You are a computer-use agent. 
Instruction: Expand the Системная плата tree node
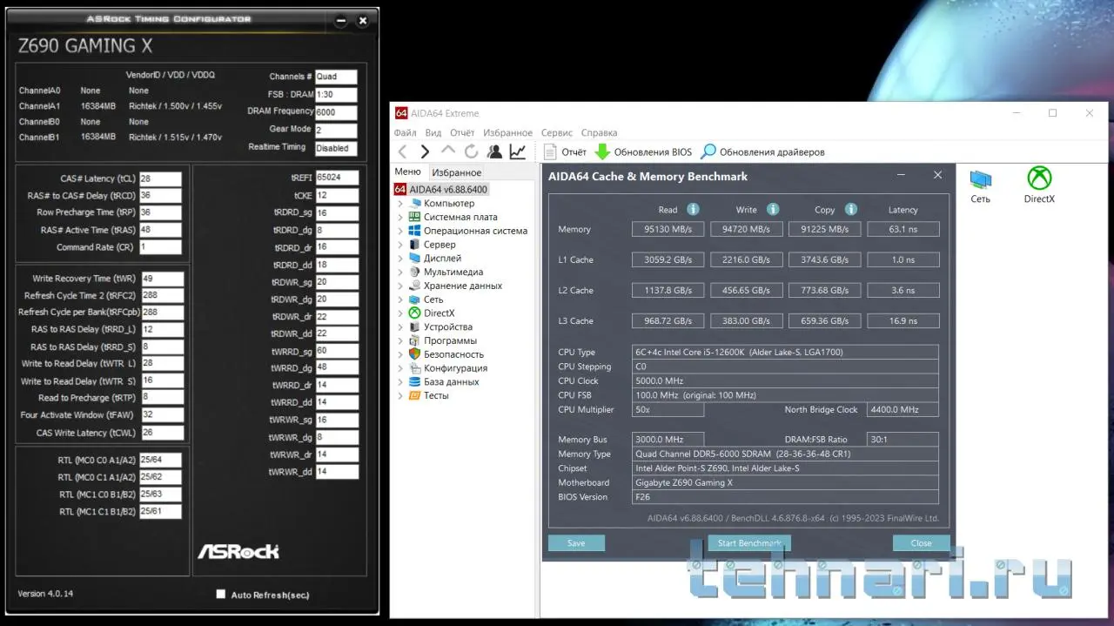400,217
